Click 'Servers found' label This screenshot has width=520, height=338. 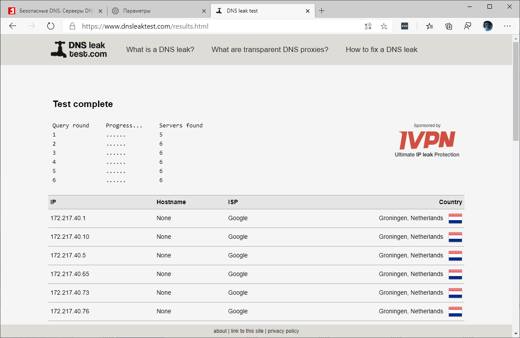coord(181,125)
